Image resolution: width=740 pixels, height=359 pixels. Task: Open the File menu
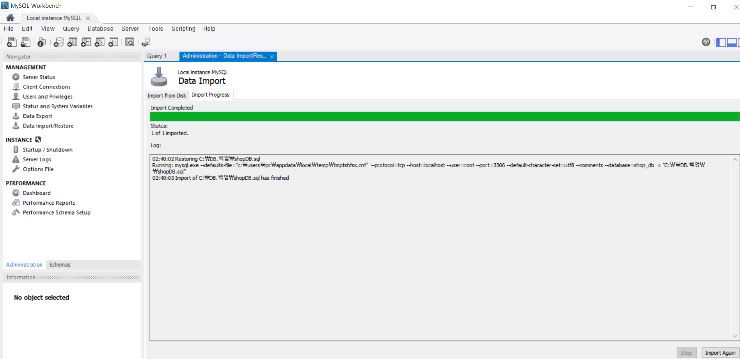coord(9,28)
